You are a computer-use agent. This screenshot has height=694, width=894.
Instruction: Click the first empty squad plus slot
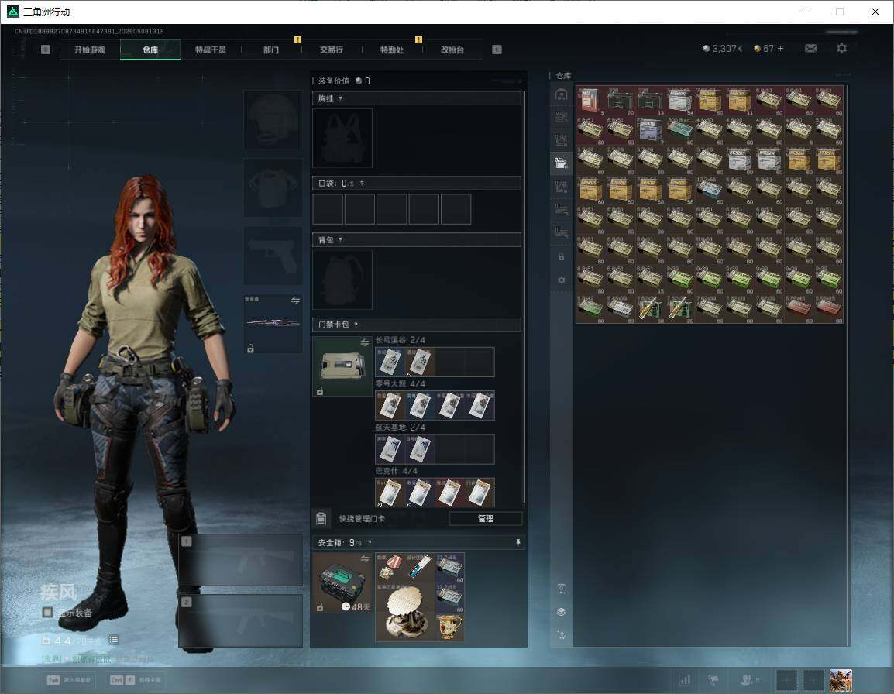(787, 680)
